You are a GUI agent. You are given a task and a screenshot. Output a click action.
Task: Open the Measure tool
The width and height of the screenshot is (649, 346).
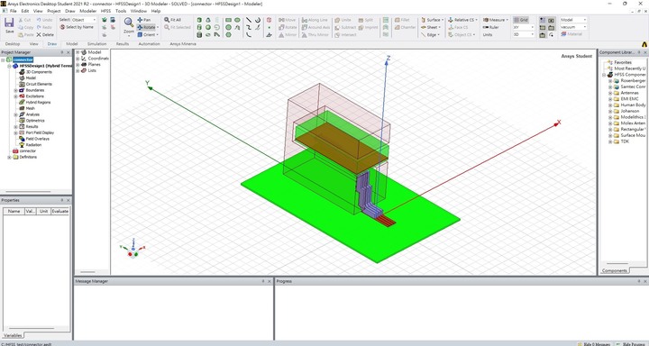(x=496, y=20)
